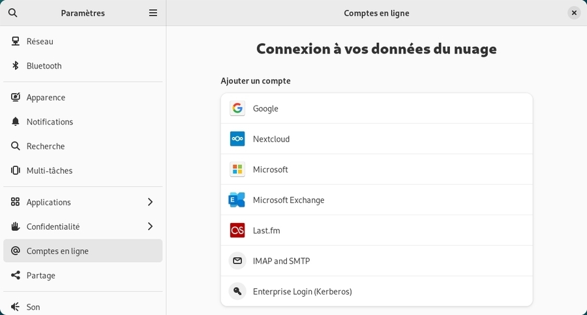587x315 pixels.
Task: Go to the Recherche panel
Action: coord(83,146)
